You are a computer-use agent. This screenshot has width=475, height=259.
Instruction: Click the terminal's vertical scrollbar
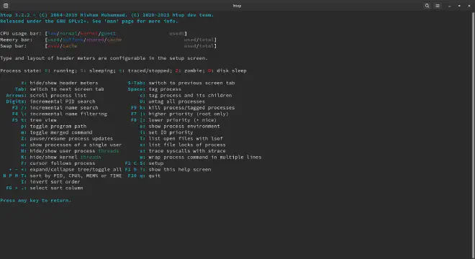pyautogui.click(x=473, y=135)
